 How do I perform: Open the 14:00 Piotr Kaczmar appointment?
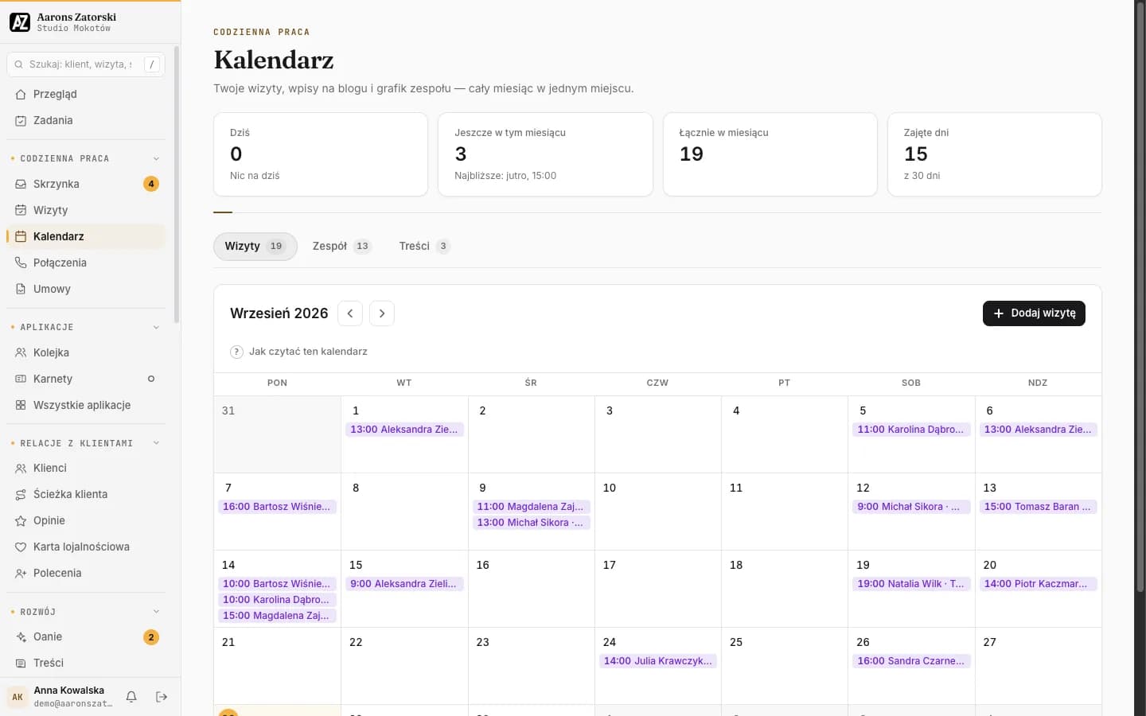coord(1038,584)
